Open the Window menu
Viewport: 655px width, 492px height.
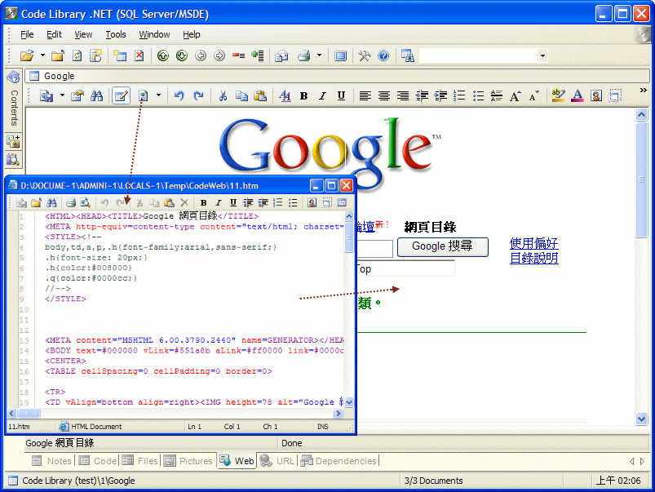(154, 34)
